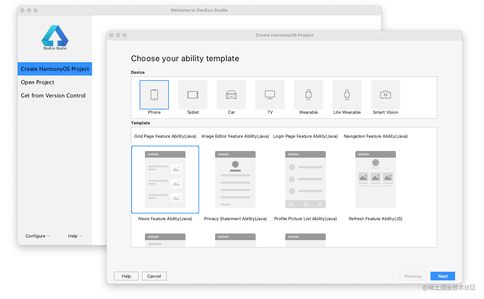Click the Refresh Feature Ability(JS) caption
This screenshot has width=484, height=299.
[376, 219]
